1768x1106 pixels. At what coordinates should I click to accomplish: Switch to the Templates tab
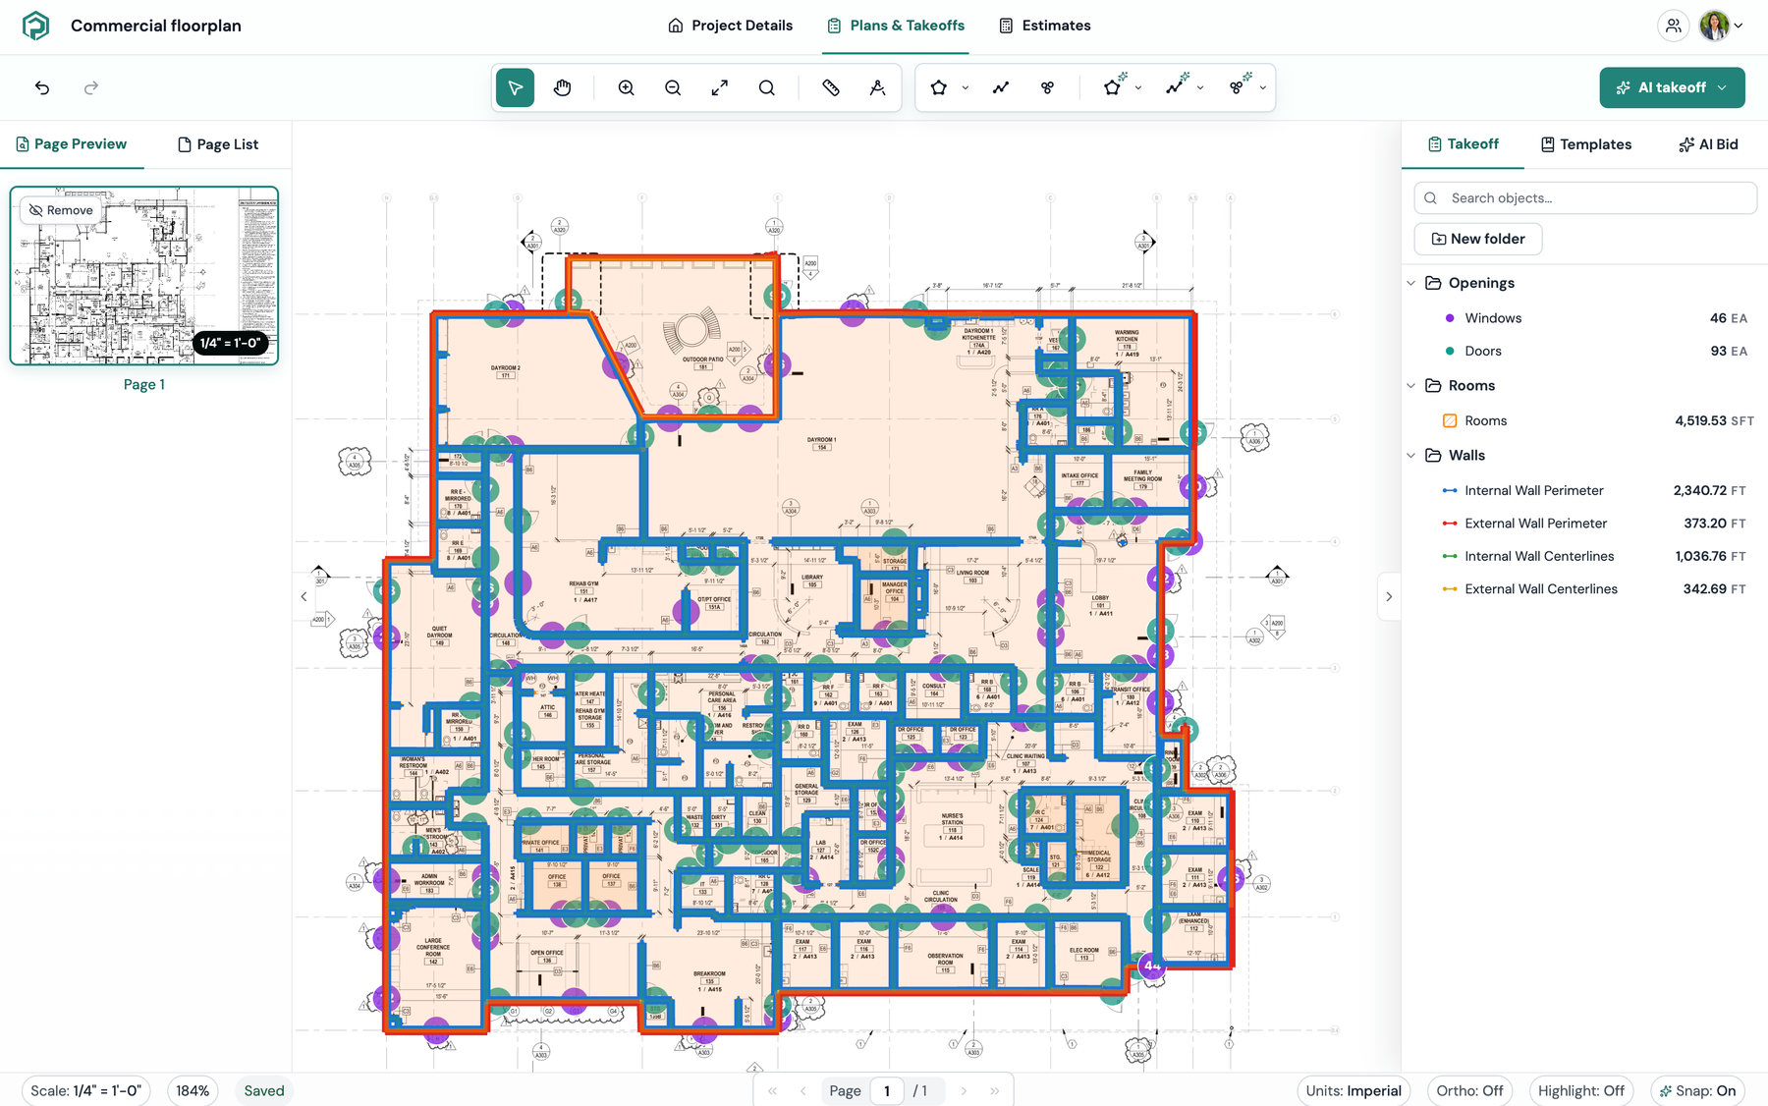(1585, 144)
